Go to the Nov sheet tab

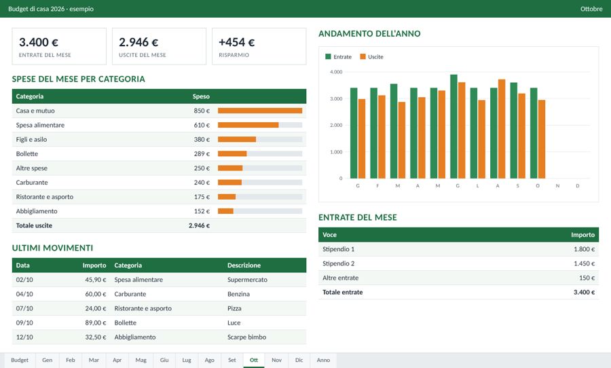277,360
